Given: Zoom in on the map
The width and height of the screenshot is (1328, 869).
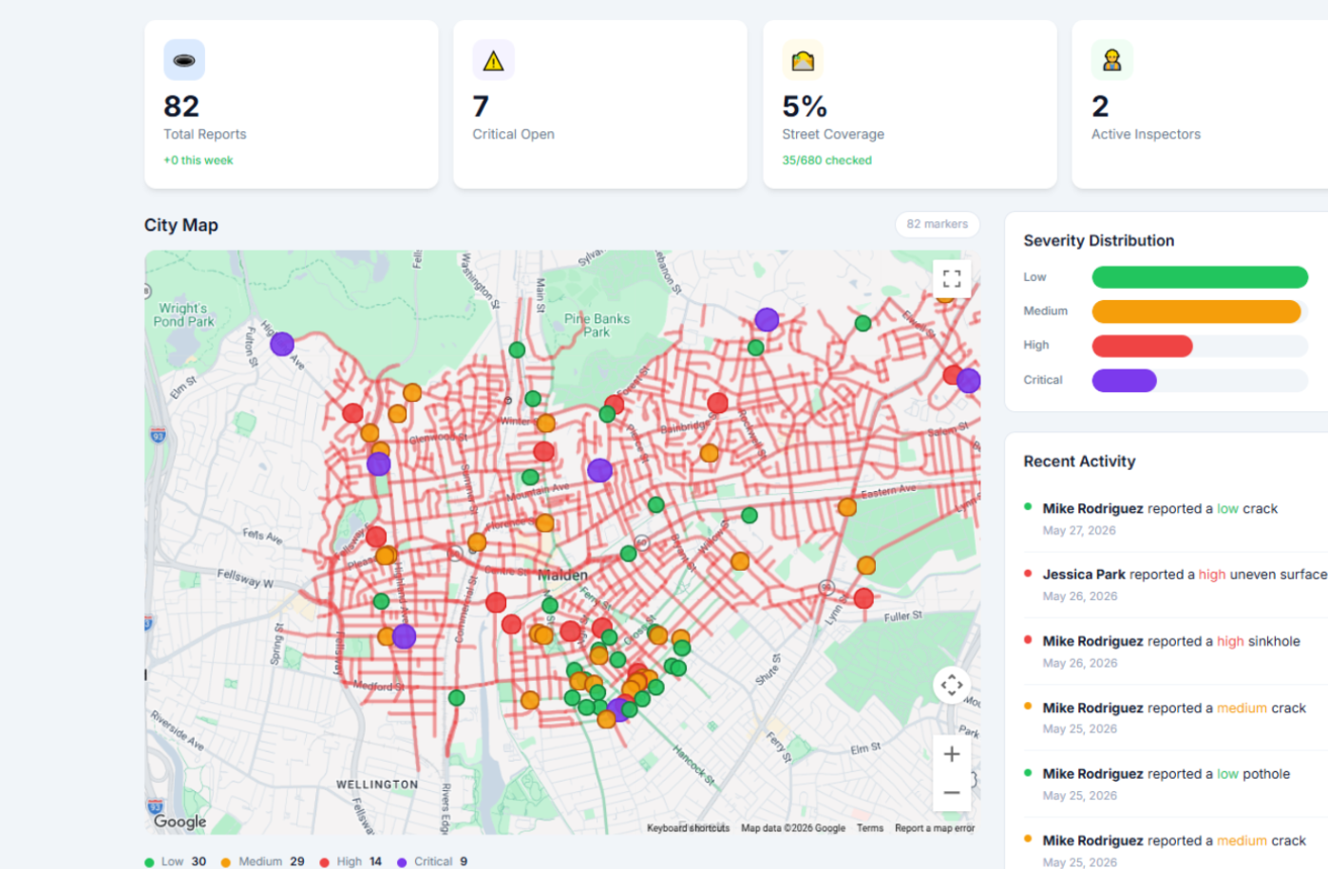Looking at the screenshot, I should (952, 754).
